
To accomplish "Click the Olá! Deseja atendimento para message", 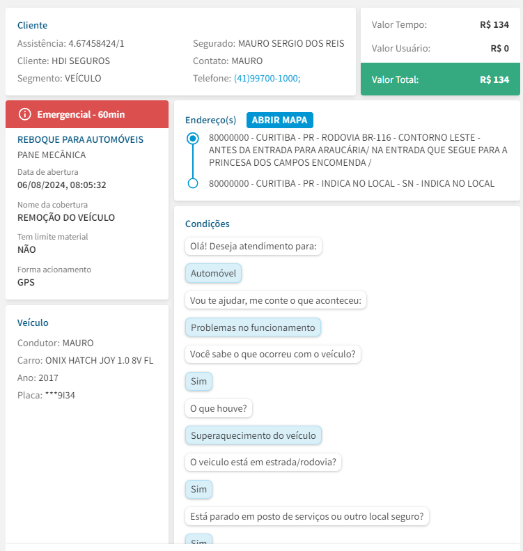I will 253,247.
